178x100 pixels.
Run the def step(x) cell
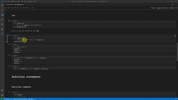[13, 92]
